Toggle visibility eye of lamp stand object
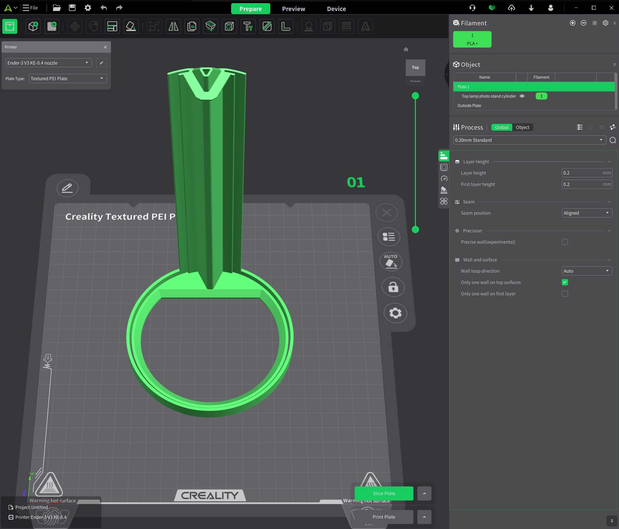619x529 pixels. (522, 96)
